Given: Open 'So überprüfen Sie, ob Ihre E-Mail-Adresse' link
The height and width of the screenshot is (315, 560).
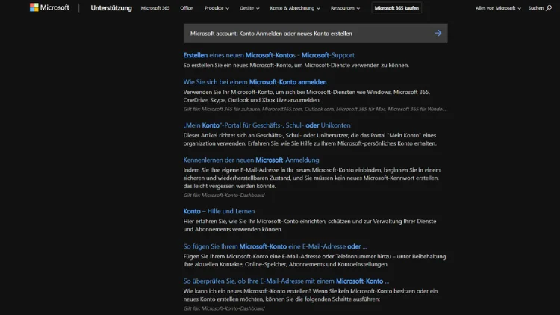Looking at the screenshot, I should [x=286, y=281].
